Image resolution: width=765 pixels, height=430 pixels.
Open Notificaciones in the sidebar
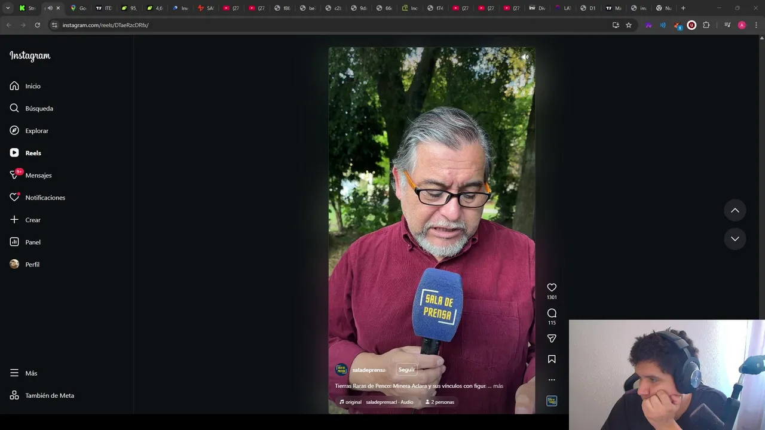(x=37, y=198)
